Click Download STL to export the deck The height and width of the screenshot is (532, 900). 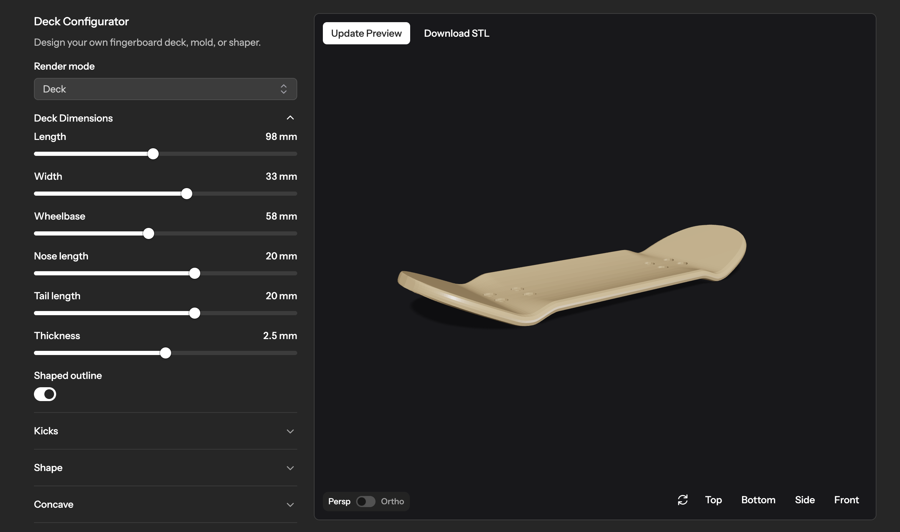[x=457, y=33]
